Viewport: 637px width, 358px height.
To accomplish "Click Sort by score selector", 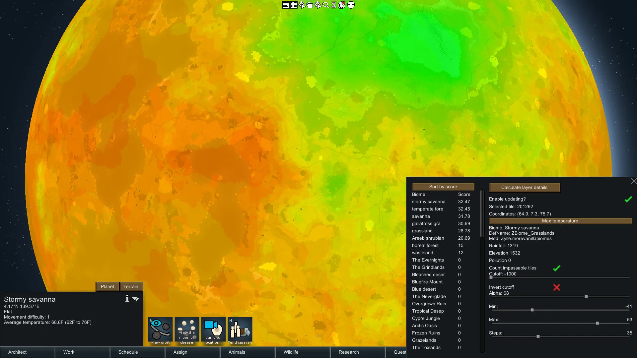I will tap(443, 187).
